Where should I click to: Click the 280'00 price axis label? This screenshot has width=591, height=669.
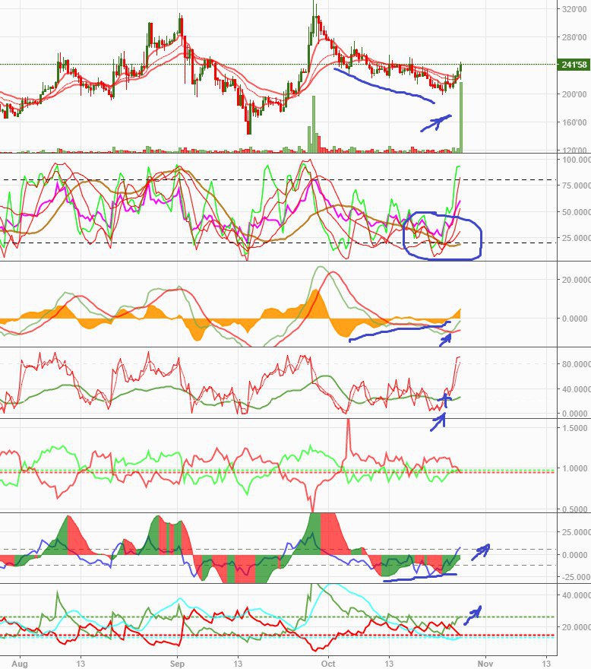click(574, 37)
